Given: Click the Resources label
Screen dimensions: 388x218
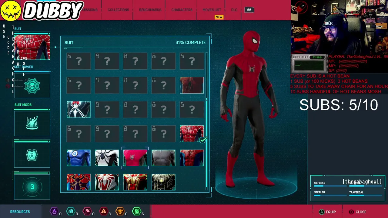Looking at the screenshot, I should click(20, 212).
